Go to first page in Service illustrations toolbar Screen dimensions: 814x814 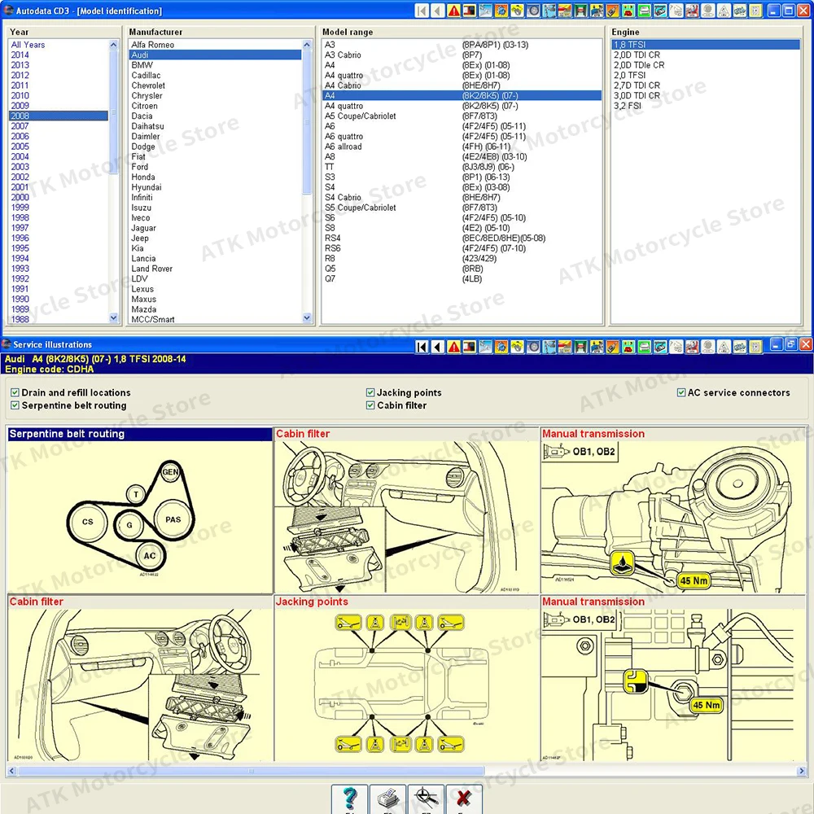(422, 346)
